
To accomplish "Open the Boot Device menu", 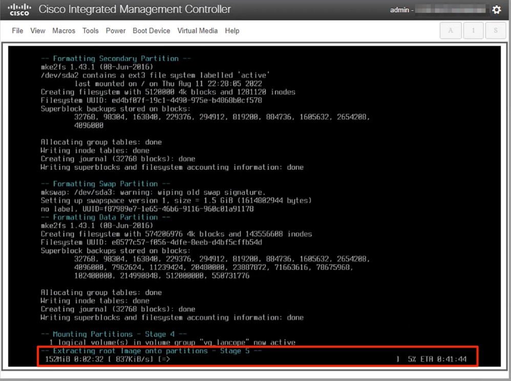I will 151,31.
